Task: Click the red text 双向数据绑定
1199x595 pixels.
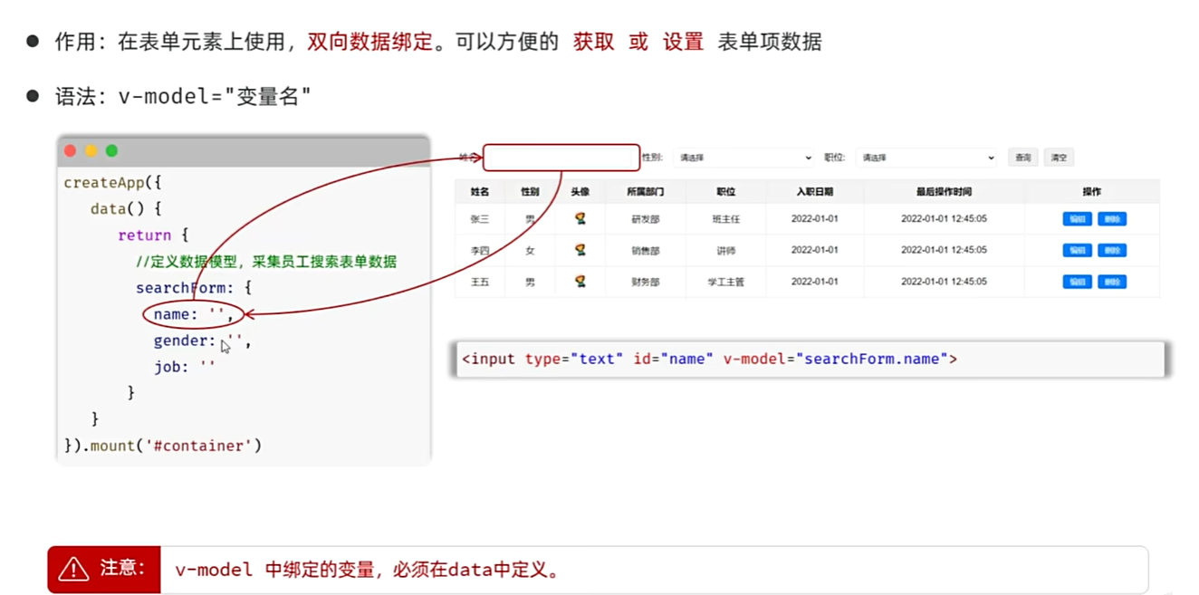Action: click(369, 42)
